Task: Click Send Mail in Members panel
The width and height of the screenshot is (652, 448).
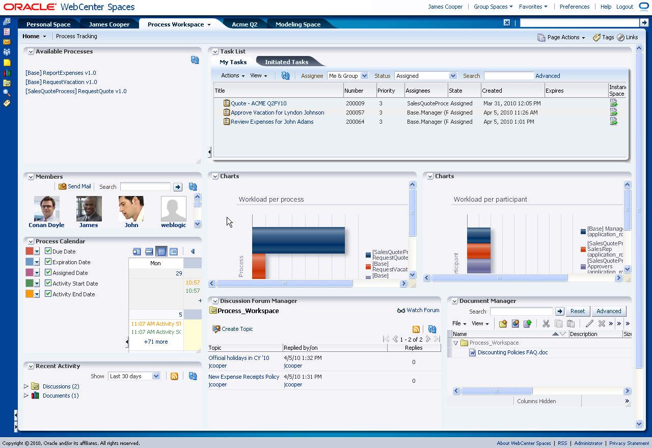Action: point(75,186)
